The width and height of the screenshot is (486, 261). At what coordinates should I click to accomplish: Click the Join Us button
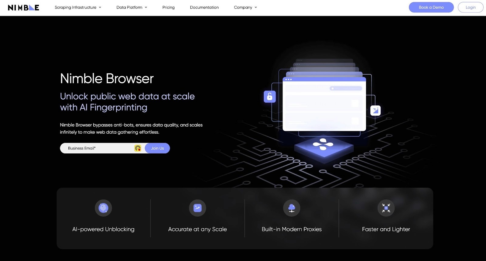[157, 148]
